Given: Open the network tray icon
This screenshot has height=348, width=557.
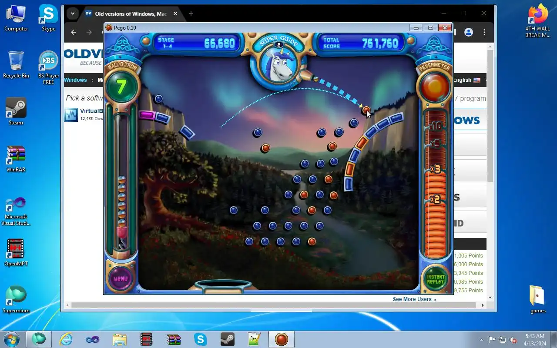Looking at the screenshot, I should [503, 340].
